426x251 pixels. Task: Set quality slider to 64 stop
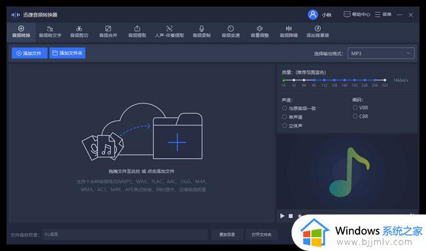point(304,80)
